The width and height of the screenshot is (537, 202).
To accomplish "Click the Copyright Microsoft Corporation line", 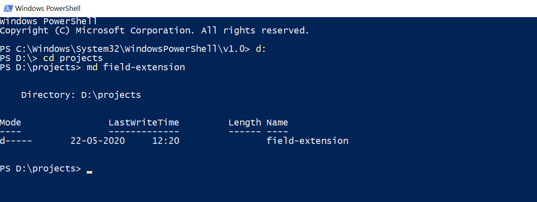I will [x=154, y=31].
